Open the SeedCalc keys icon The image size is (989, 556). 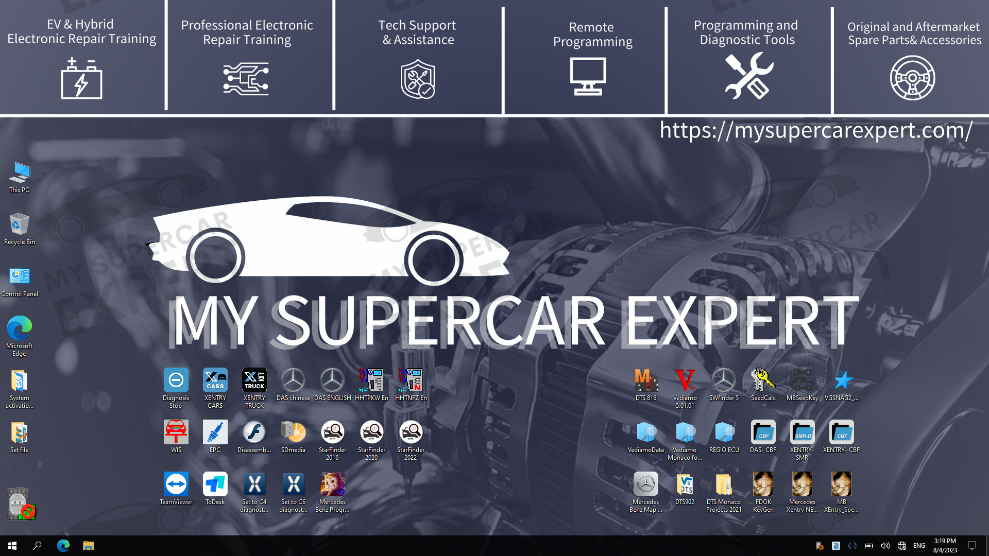pos(763,381)
